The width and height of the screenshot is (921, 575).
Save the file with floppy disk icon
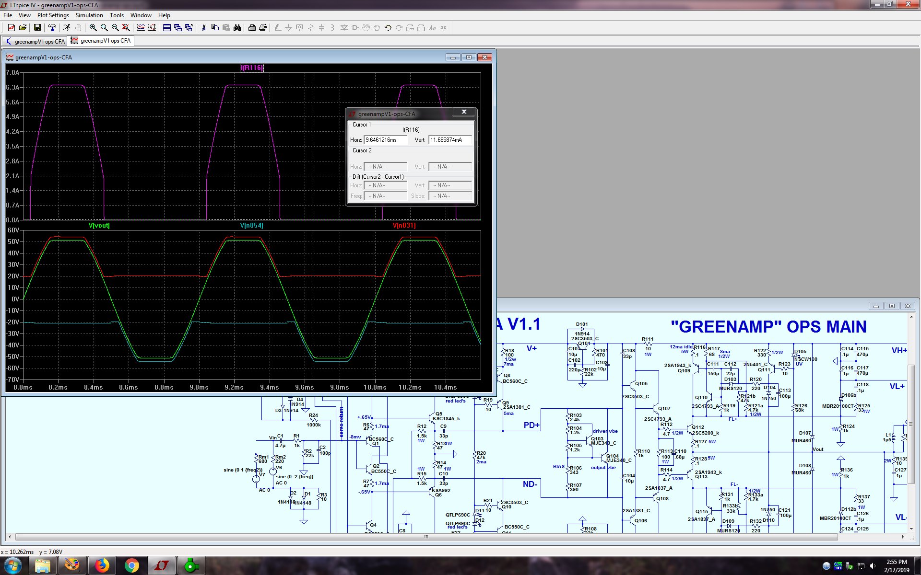37,28
